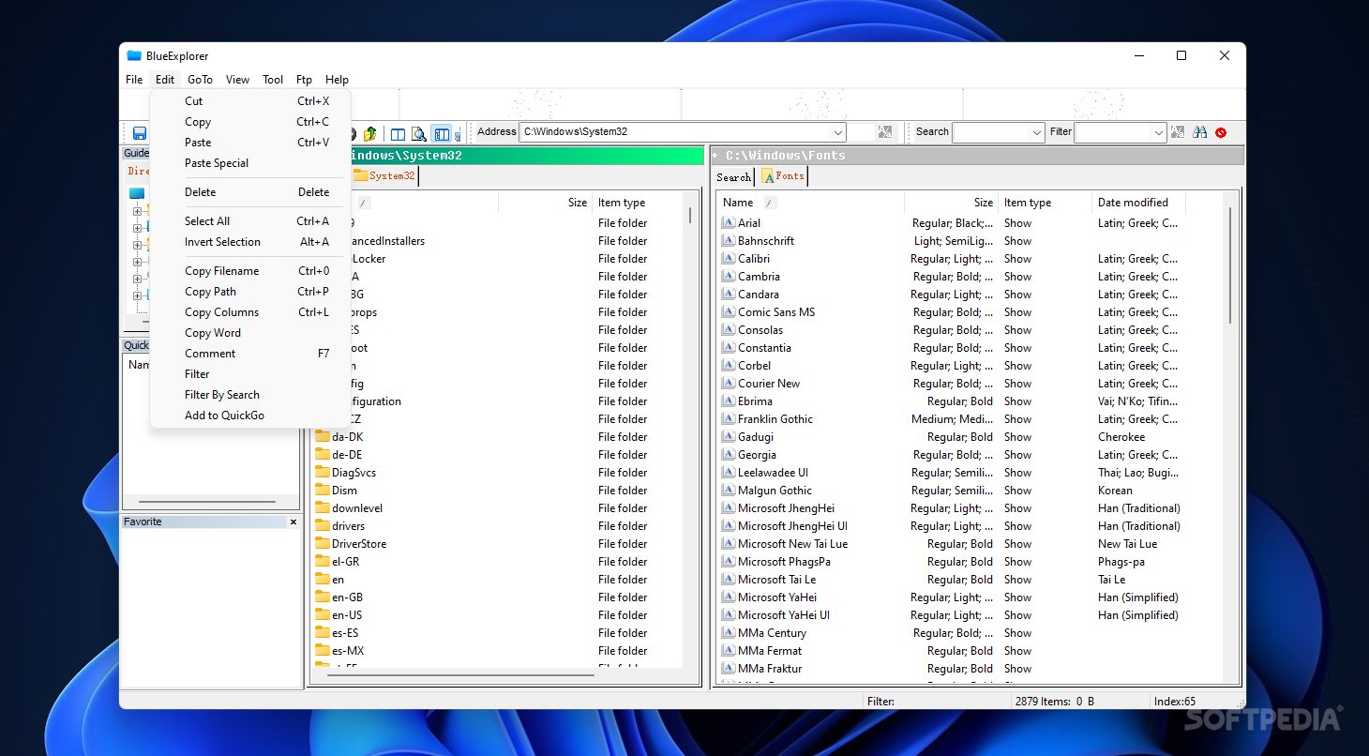Click the Ebrima font file icon
Image resolution: width=1369 pixels, height=756 pixels.
coord(728,401)
